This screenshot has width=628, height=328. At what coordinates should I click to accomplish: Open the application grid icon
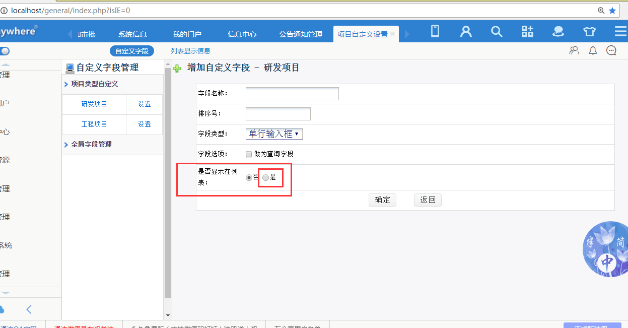click(527, 32)
